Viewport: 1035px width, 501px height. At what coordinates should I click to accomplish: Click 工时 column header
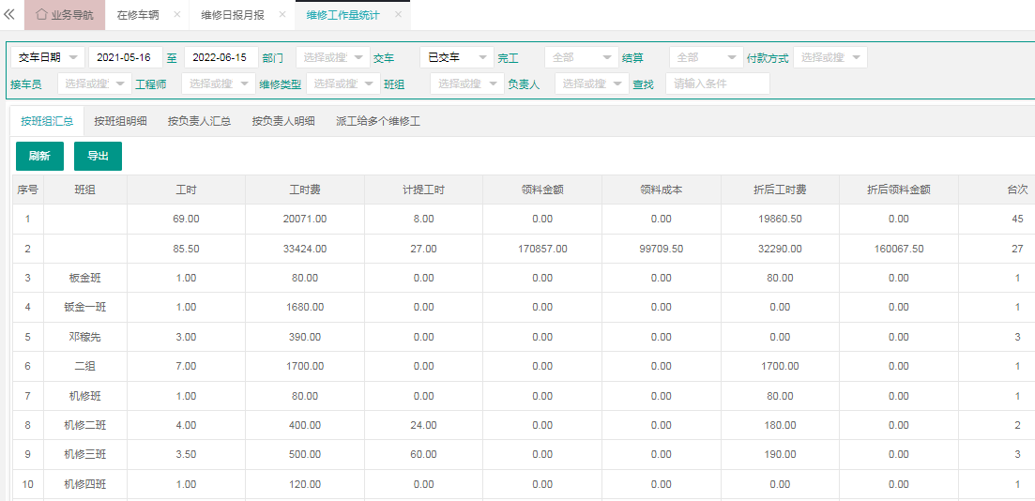(186, 190)
